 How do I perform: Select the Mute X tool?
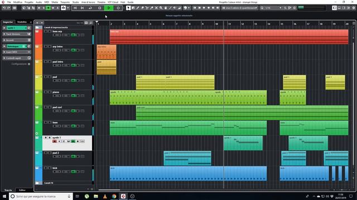coord(156,8)
